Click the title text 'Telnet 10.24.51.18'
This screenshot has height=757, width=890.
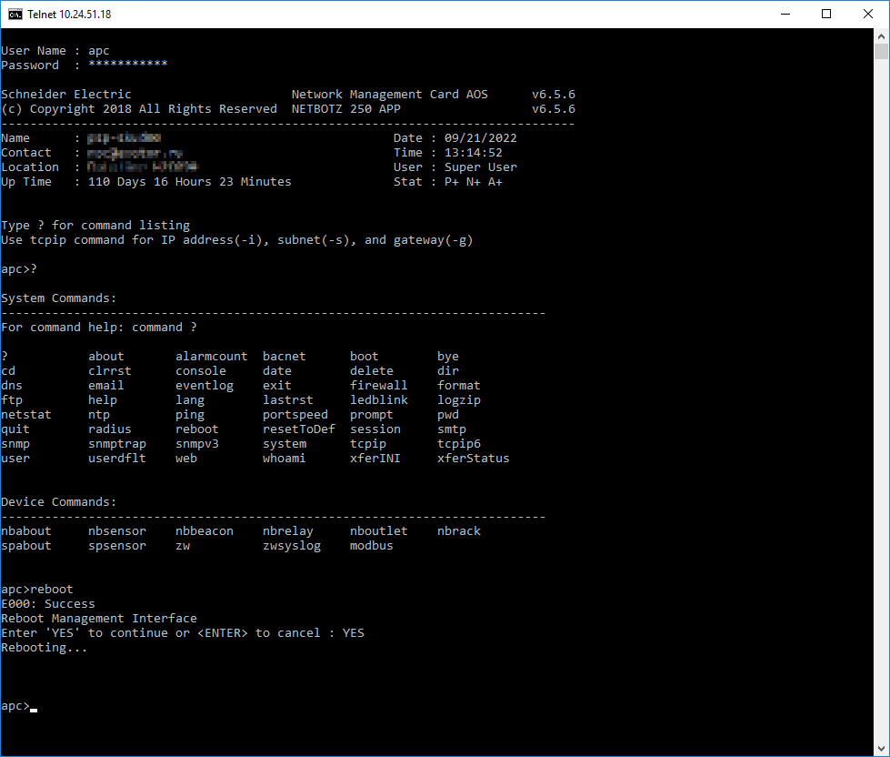[69, 15]
